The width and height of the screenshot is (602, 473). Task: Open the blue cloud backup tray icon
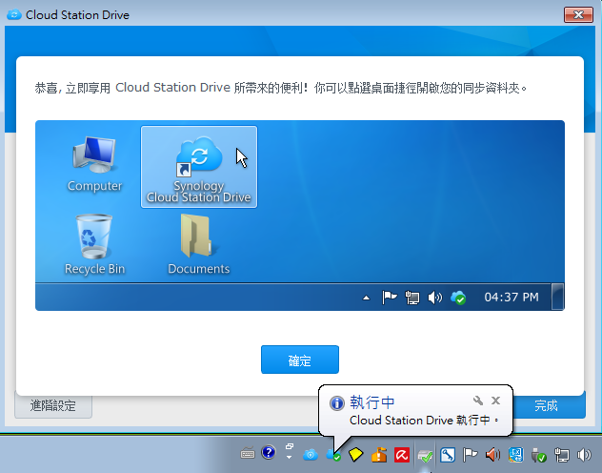click(311, 455)
